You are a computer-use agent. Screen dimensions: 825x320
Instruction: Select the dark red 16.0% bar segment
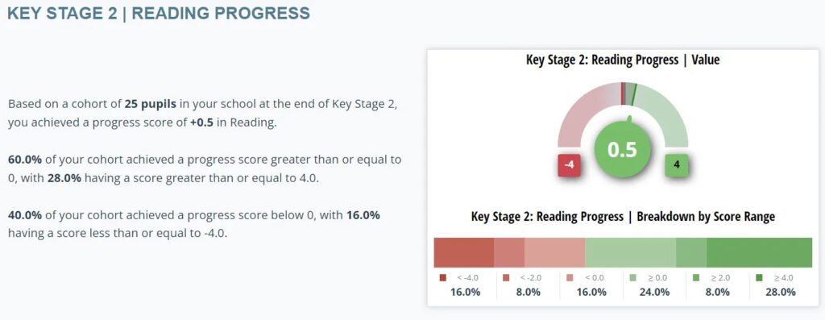click(463, 252)
